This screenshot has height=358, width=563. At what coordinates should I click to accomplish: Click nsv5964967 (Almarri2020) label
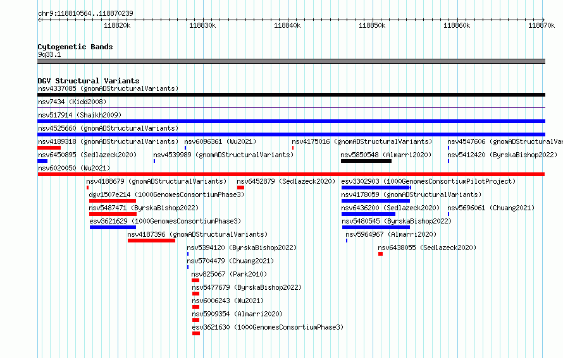[391, 234]
